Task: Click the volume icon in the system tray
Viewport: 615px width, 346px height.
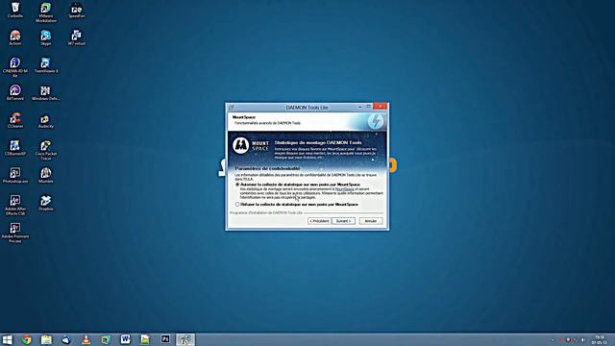Action: 583,340
